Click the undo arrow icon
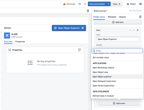The width and height of the screenshot is (144, 110). coord(80,4)
